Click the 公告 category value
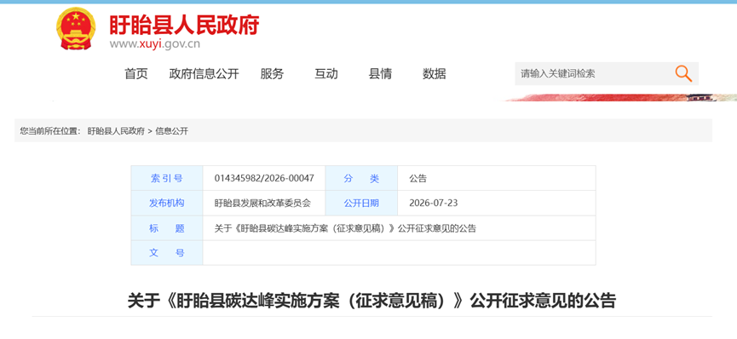Image resolution: width=737 pixels, height=339 pixels. pos(417,179)
